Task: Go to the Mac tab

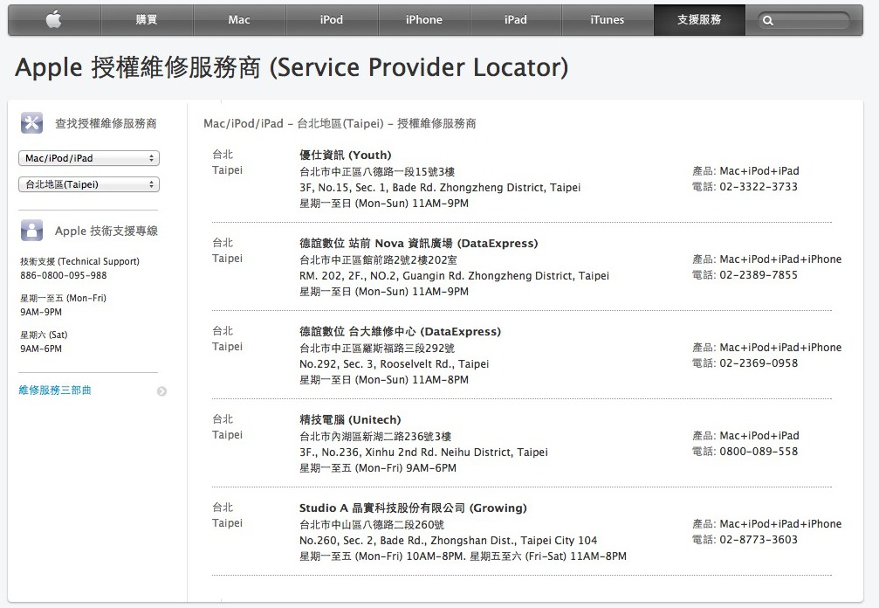Action: pos(239,19)
